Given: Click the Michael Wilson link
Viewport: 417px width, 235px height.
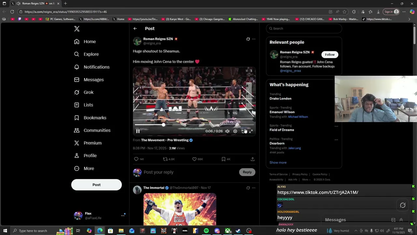Looking at the screenshot, I should (x=298, y=117).
